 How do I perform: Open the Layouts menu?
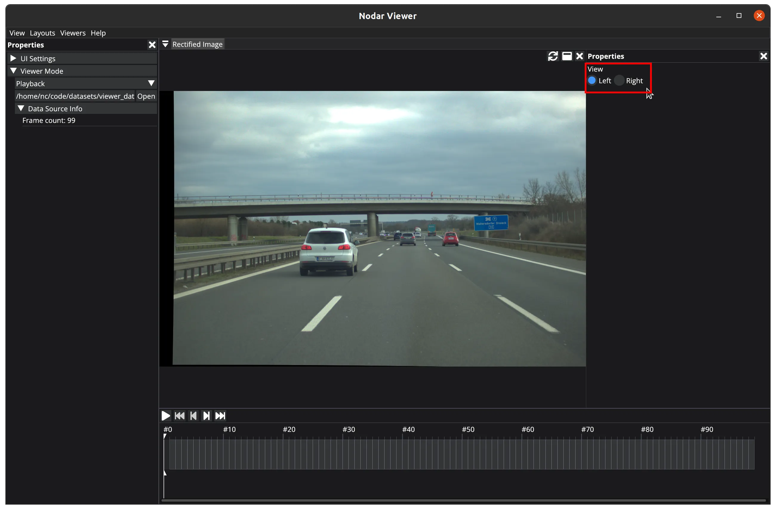point(42,33)
